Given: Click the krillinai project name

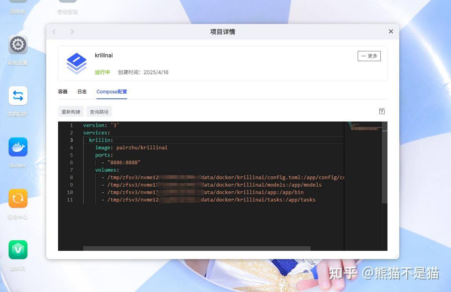Looking at the screenshot, I should click(104, 55).
